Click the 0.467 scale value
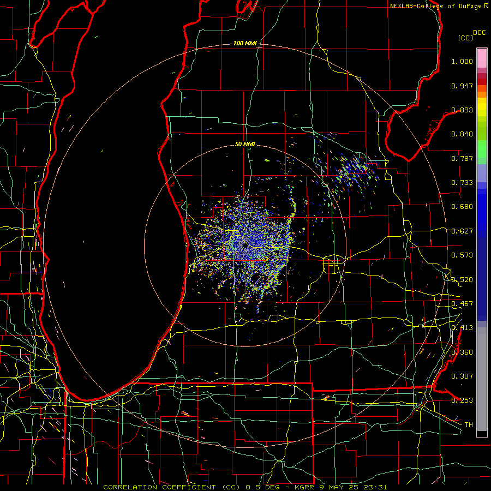Viewport: 491px width, 491px height. 462,304
